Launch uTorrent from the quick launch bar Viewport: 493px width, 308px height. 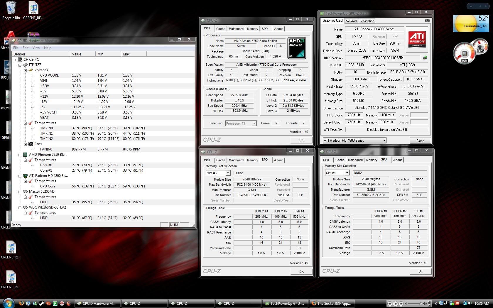55,303
